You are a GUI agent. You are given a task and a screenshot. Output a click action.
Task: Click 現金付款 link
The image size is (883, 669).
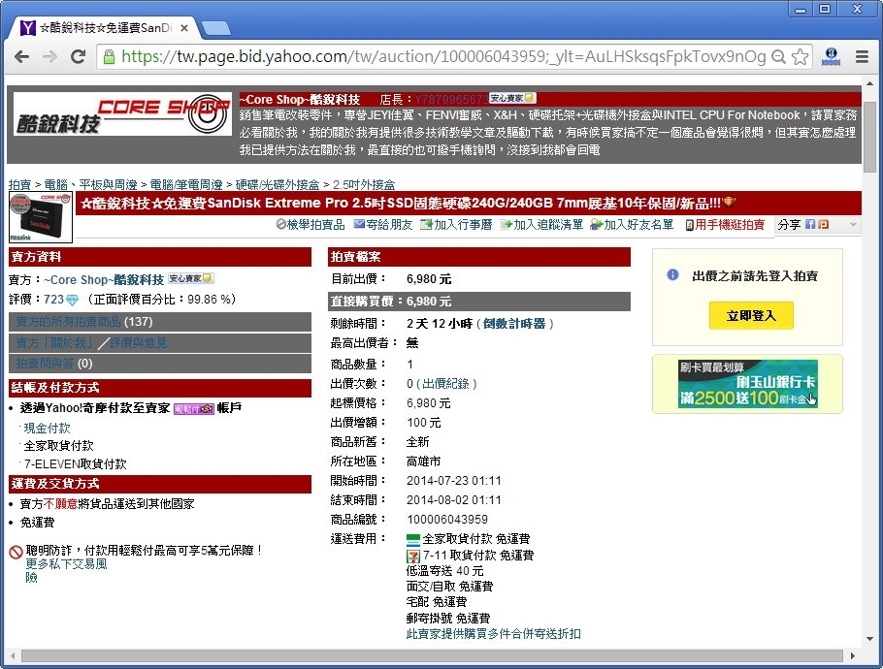tap(48, 429)
